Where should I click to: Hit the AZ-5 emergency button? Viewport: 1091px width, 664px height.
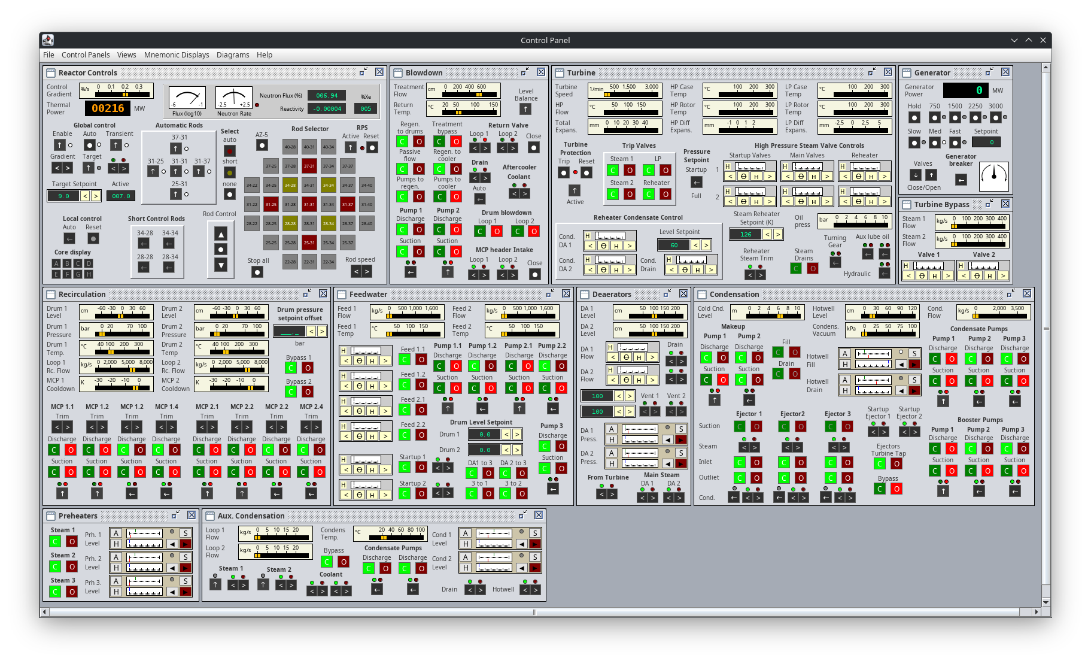(x=262, y=145)
